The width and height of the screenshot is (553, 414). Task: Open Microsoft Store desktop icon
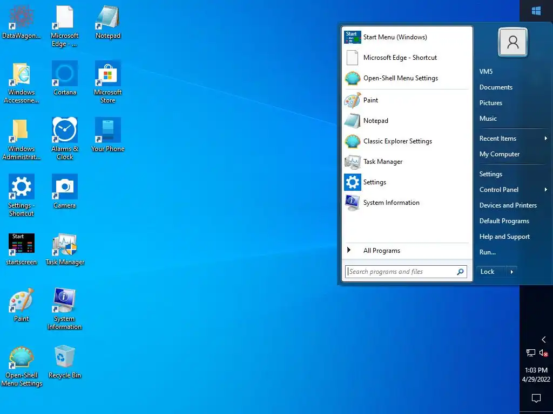coord(108,83)
